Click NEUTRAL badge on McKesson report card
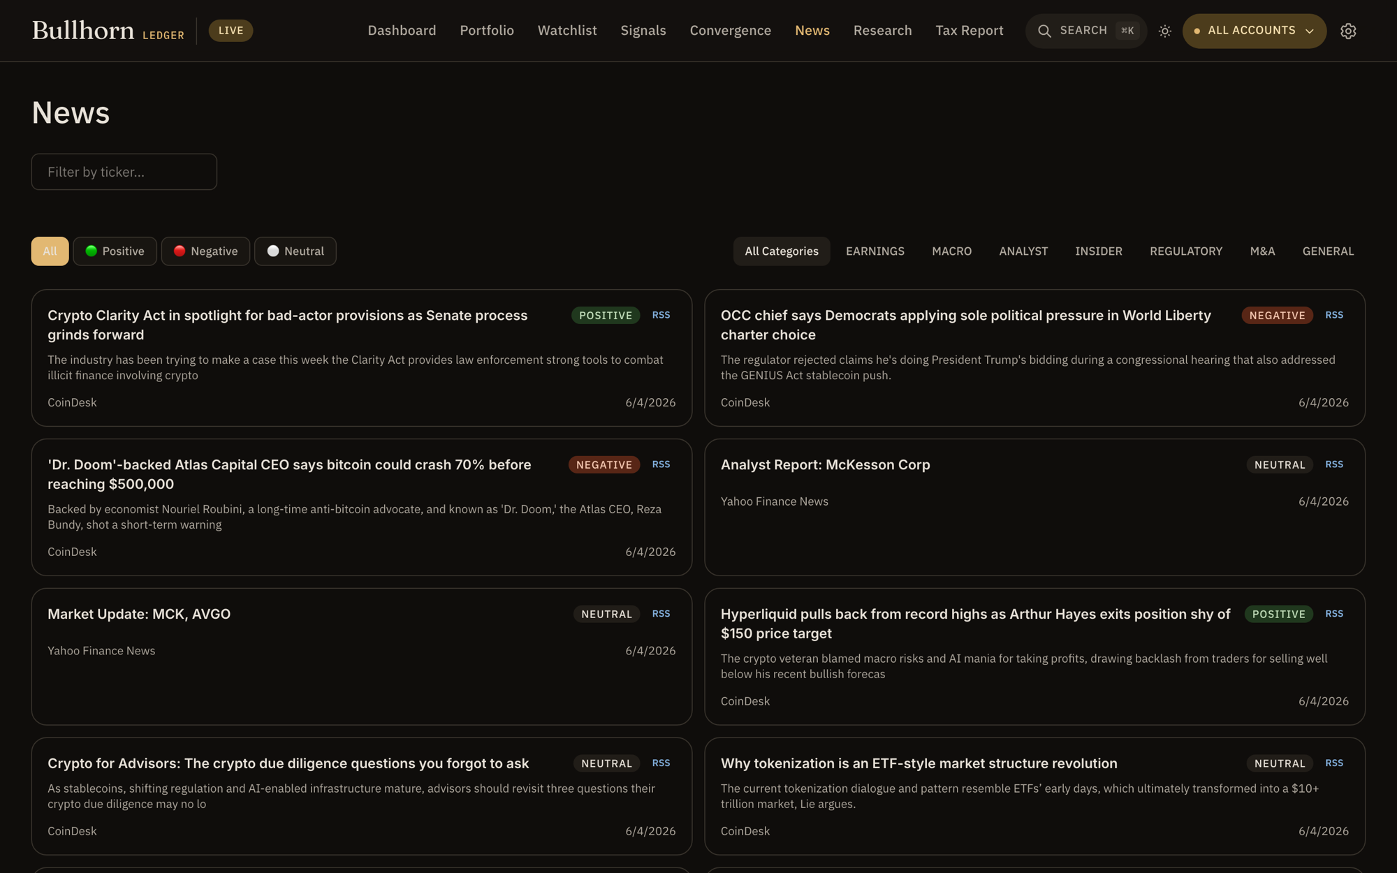The image size is (1397, 873). (x=1280, y=465)
